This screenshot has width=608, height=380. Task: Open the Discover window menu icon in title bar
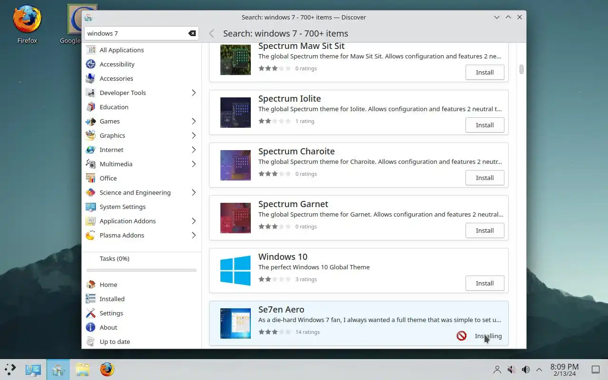pos(88,17)
